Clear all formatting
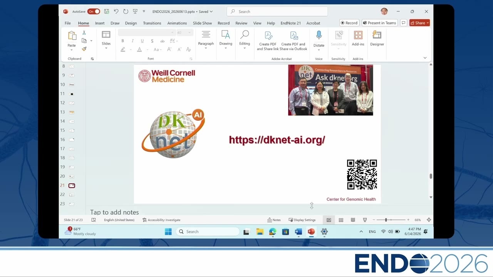 tap(189, 50)
